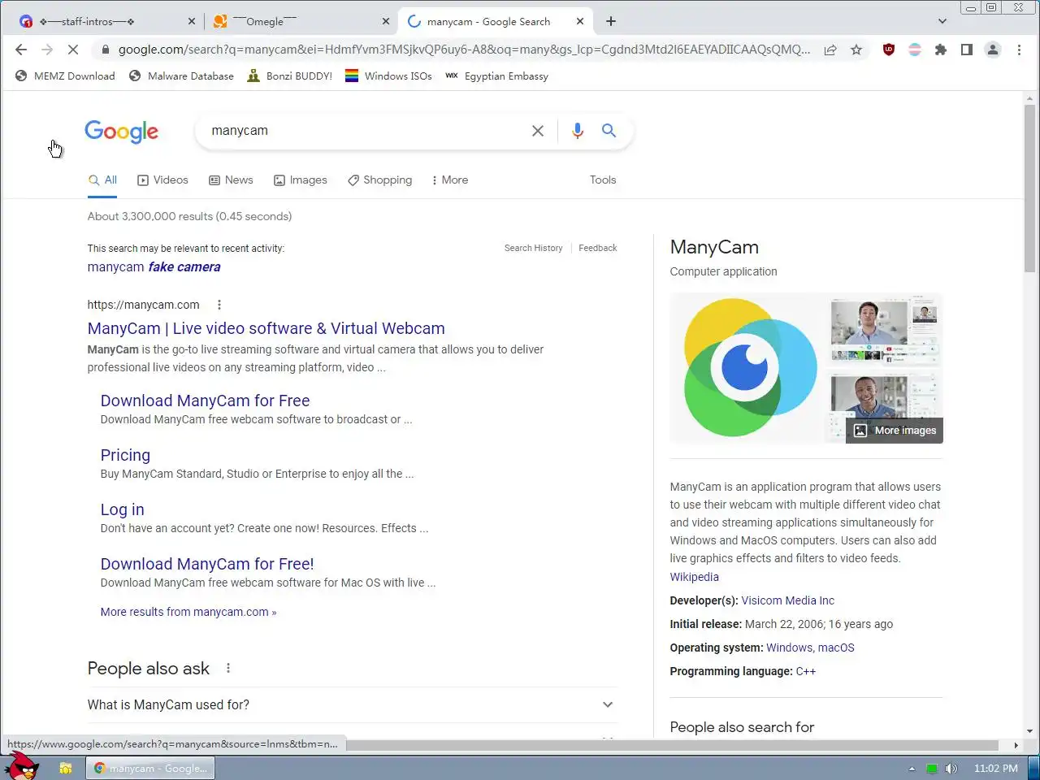
Task: Select the Videos search tab
Action: (162, 180)
